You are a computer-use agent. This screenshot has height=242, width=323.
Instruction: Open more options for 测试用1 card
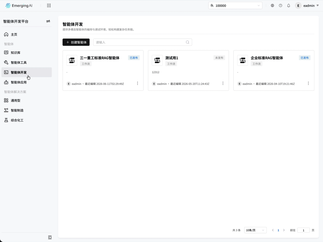(223, 83)
